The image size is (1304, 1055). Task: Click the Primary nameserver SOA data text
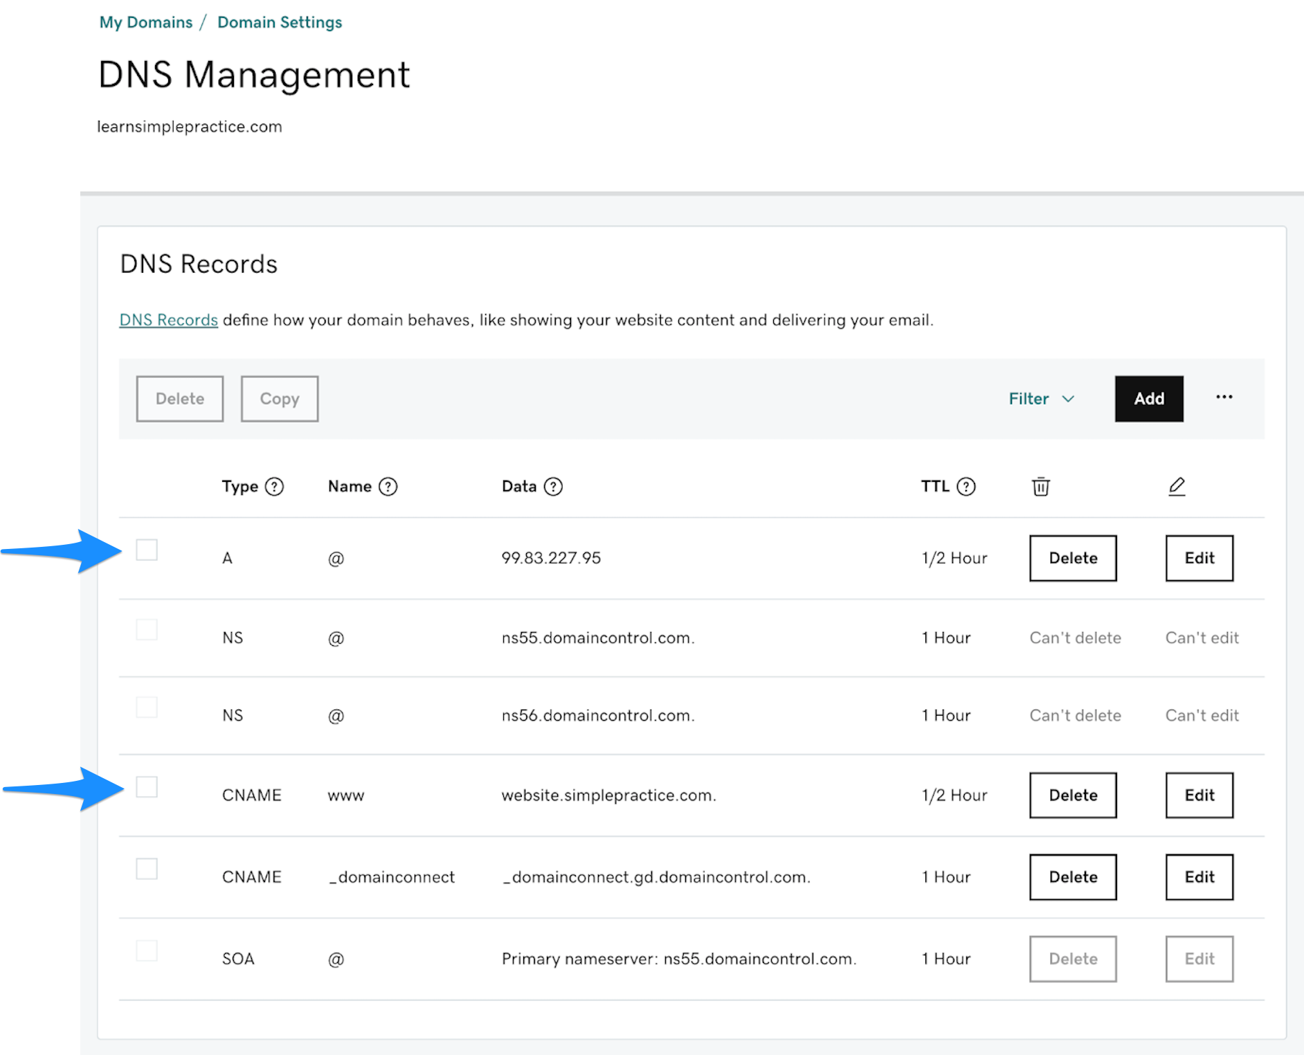(679, 959)
